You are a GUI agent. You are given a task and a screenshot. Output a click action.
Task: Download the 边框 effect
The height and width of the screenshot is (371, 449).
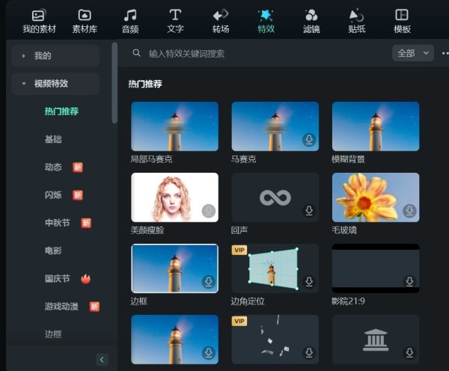209,282
